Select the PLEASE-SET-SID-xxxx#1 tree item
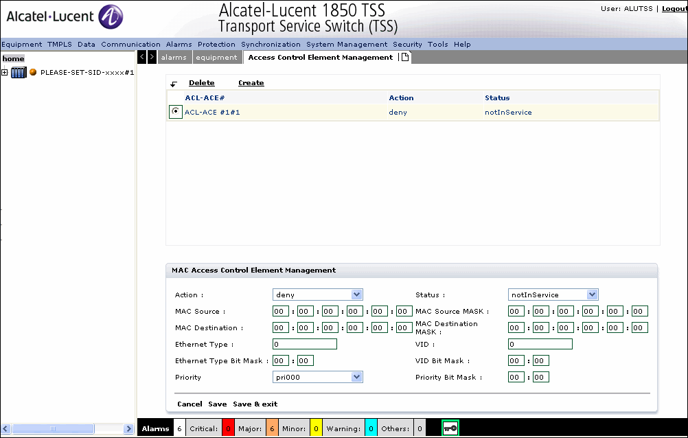Image resolution: width=688 pixels, height=438 pixels. [x=87, y=72]
